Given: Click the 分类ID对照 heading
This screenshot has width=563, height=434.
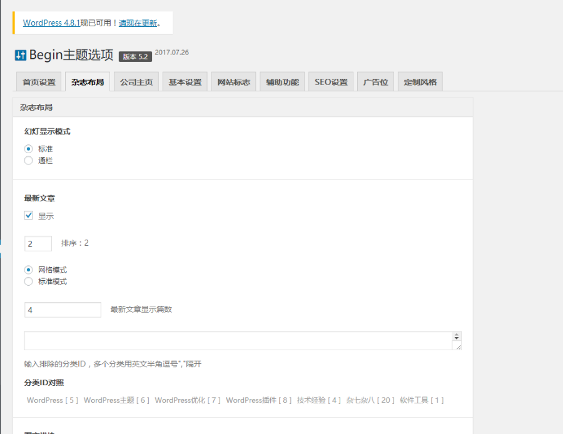Looking at the screenshot, I should [44, 383].
